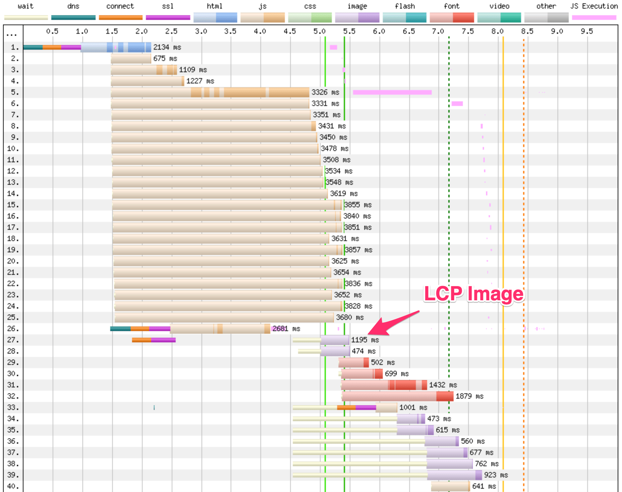Screen dimensions: 622x492
Task: Click the ssl legend purple bar
Action: 168,18
